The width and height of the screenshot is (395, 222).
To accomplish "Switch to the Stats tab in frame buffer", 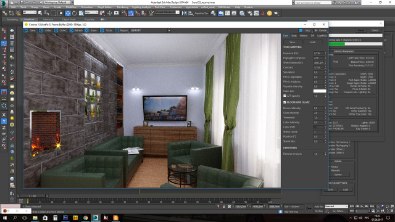I will pos(294,36).
